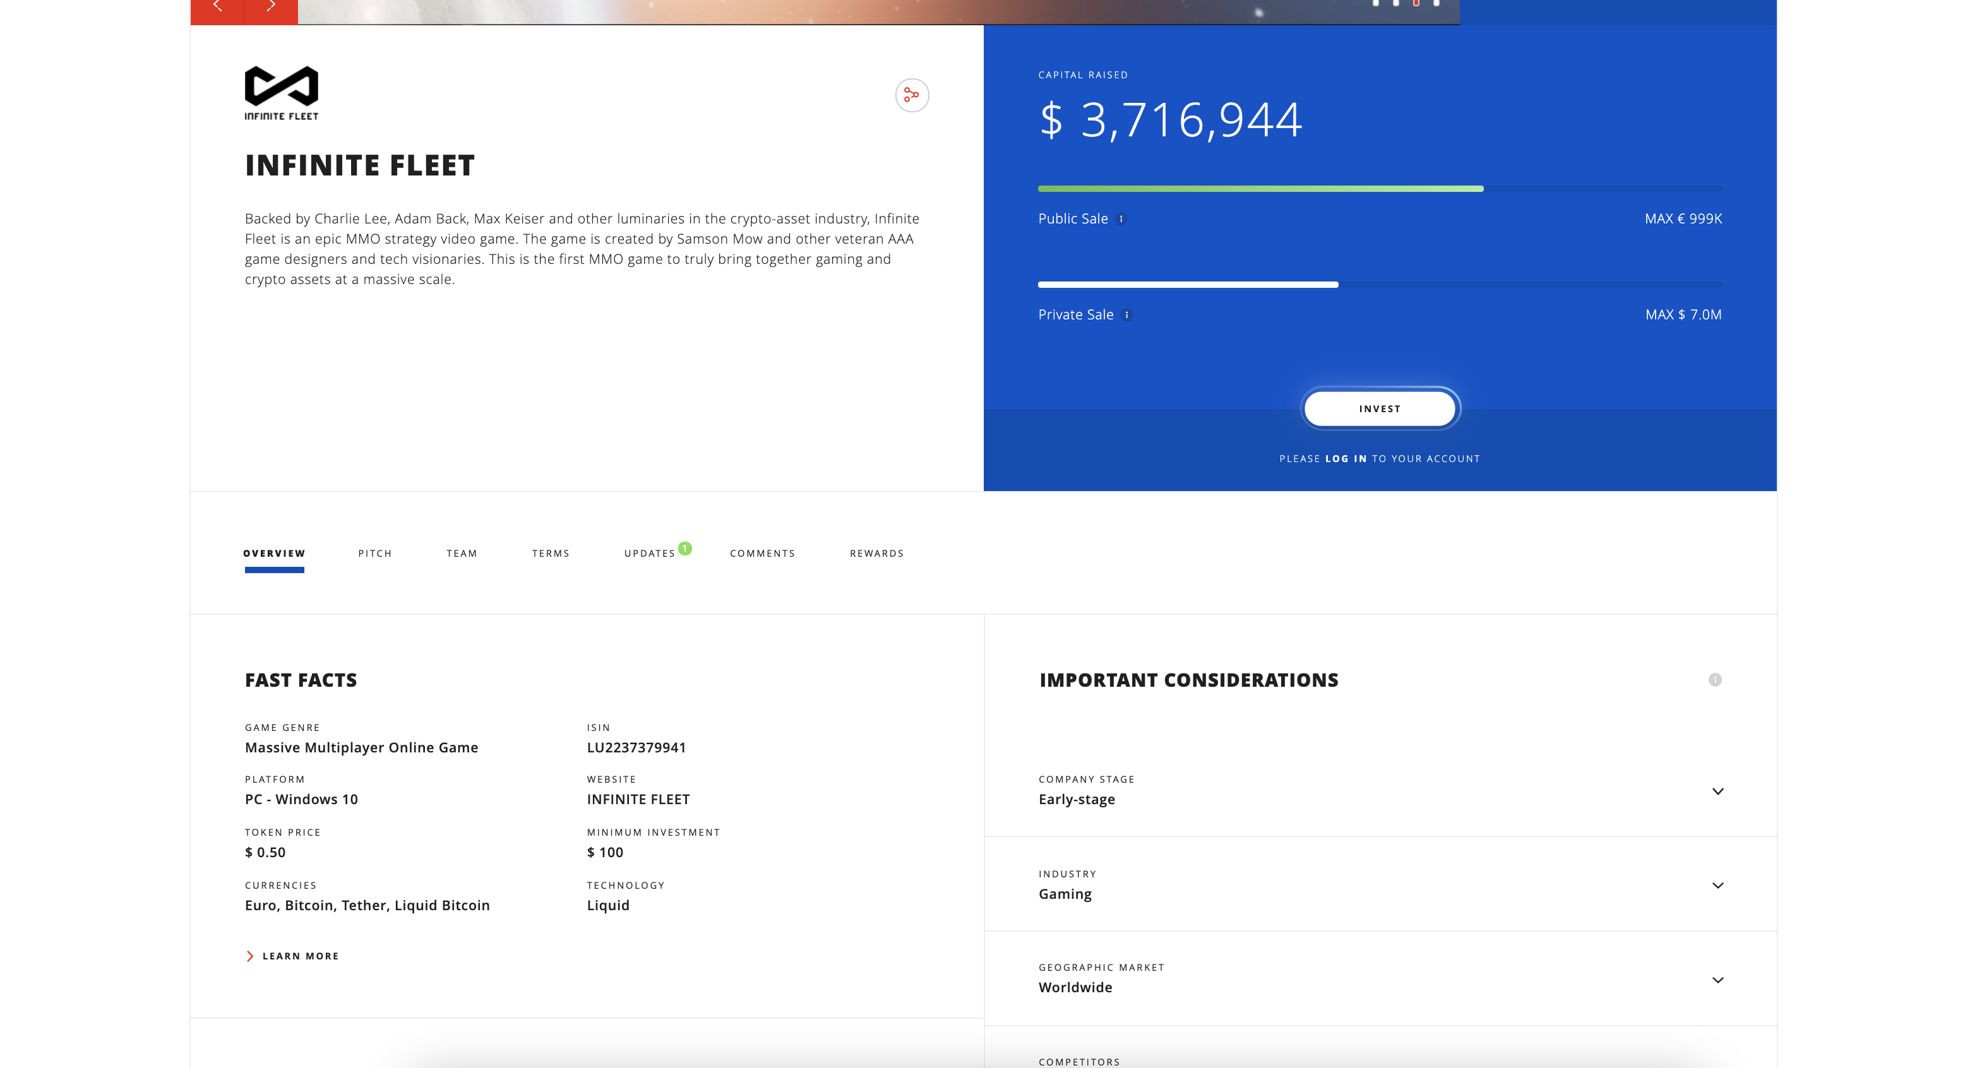Open the Private Sale info icon
The height and width of the screenshot is (1068, 1965).
click(x=1126, y=315)
